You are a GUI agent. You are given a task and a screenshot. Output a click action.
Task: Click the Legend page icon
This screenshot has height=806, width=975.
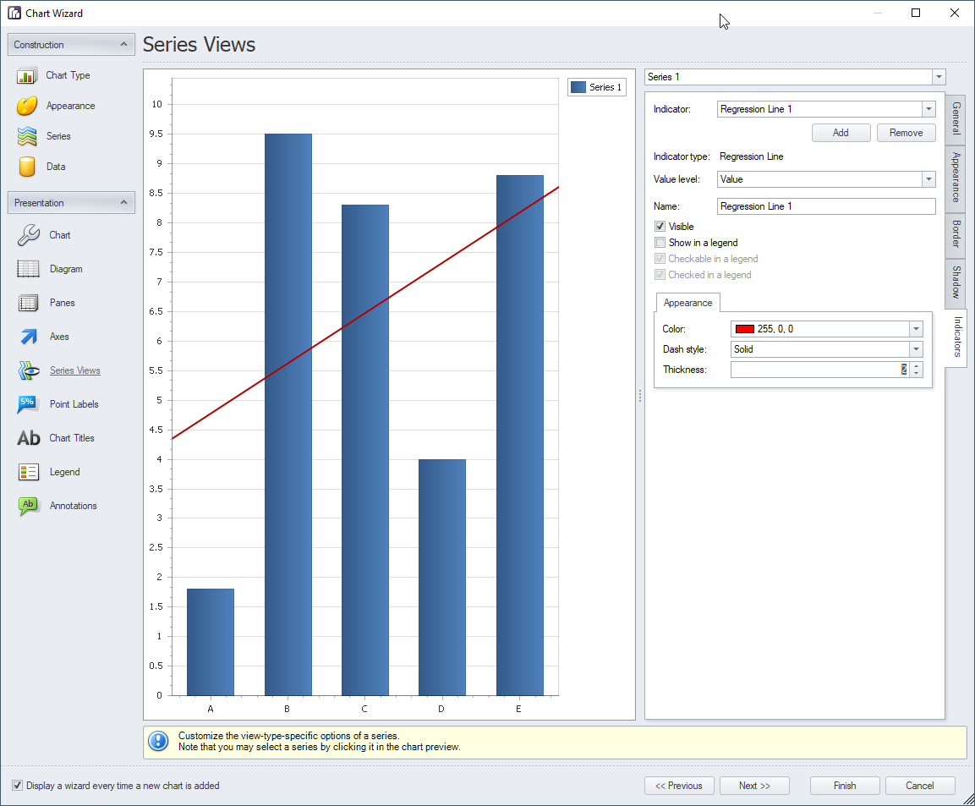27,471
